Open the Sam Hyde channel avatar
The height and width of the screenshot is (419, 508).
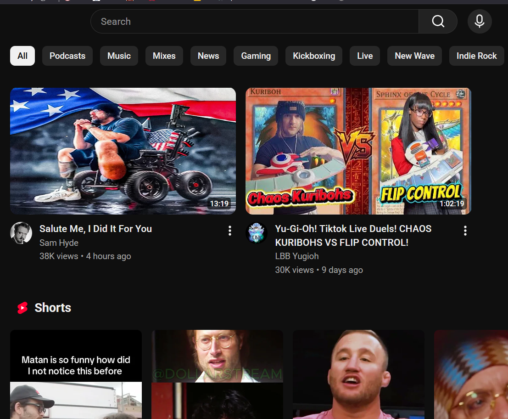[x=21, y=233]
